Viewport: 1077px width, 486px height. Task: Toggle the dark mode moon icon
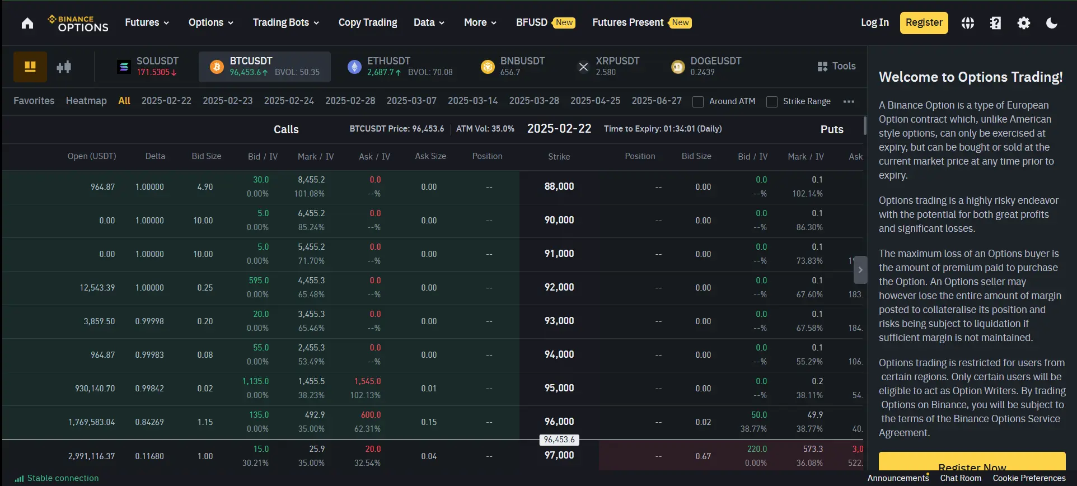(1052, 23)
